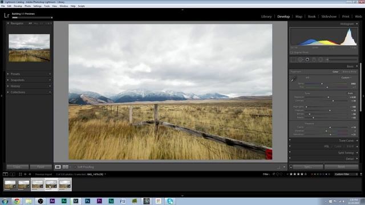Go forward to next photo arrow
The width and height of the screenshot is (365, 205).
(x=30, y=174)
